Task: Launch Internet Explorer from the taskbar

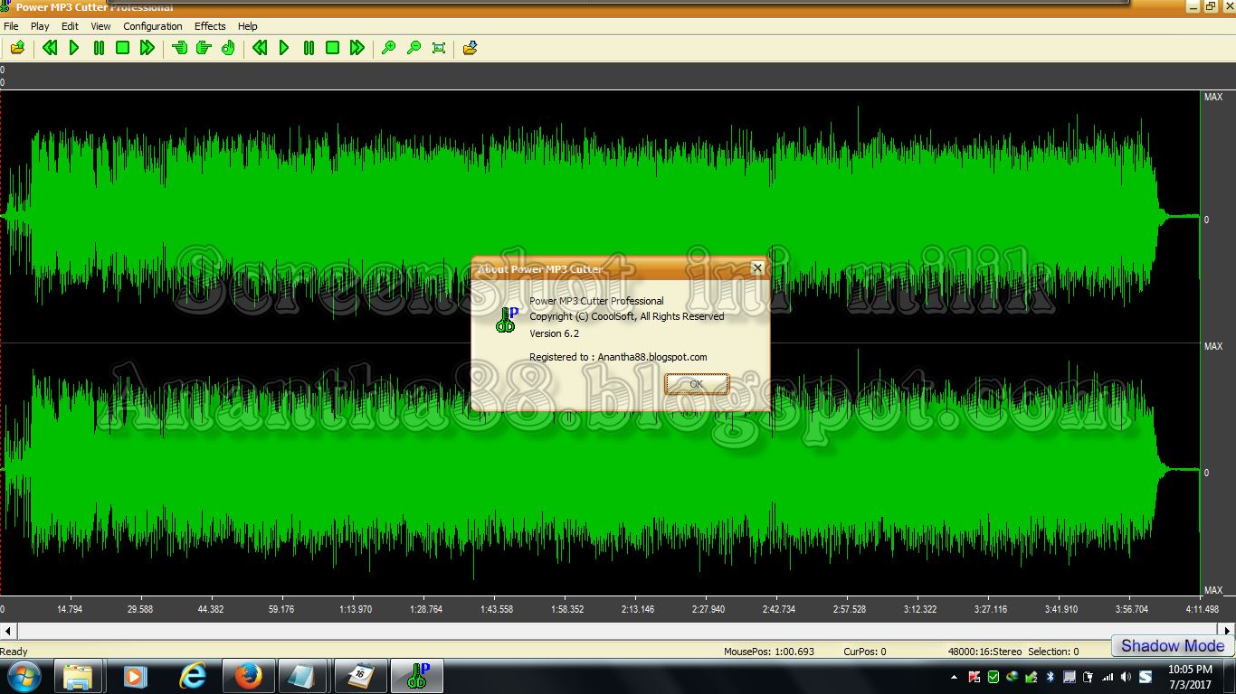Action: (192, 676)
